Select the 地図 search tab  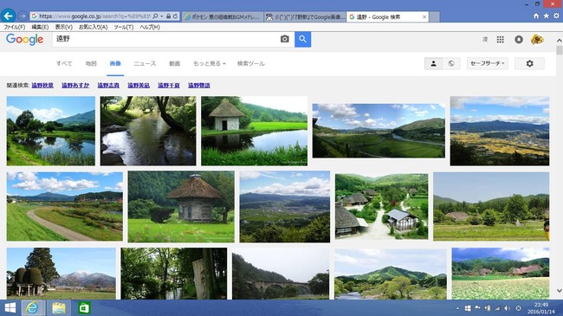click(x=91, y=63)
